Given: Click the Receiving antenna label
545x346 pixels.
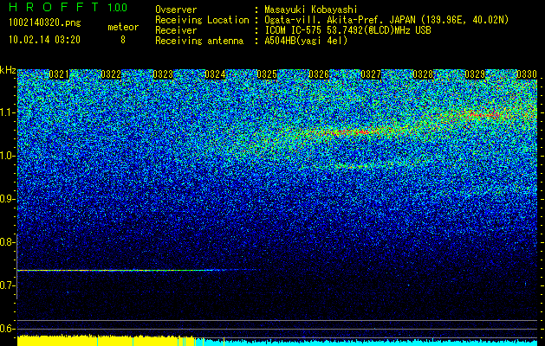Looking at the screenshot, I should click(x=199, y=41).
